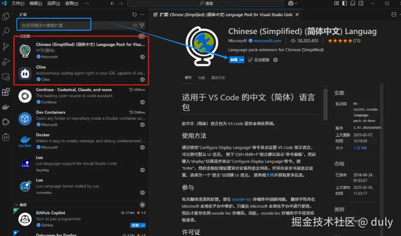Install GitHub Copilot extension button
Screen dimensions: 401x236
click(135, 225)
